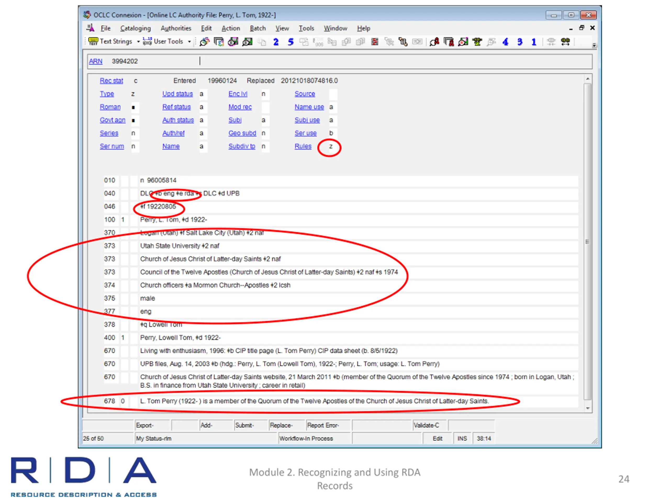The width and height of the screenshot is (670, 502).
Task: Click the blue number 1 toolbar icon
Action: point(534,42)
